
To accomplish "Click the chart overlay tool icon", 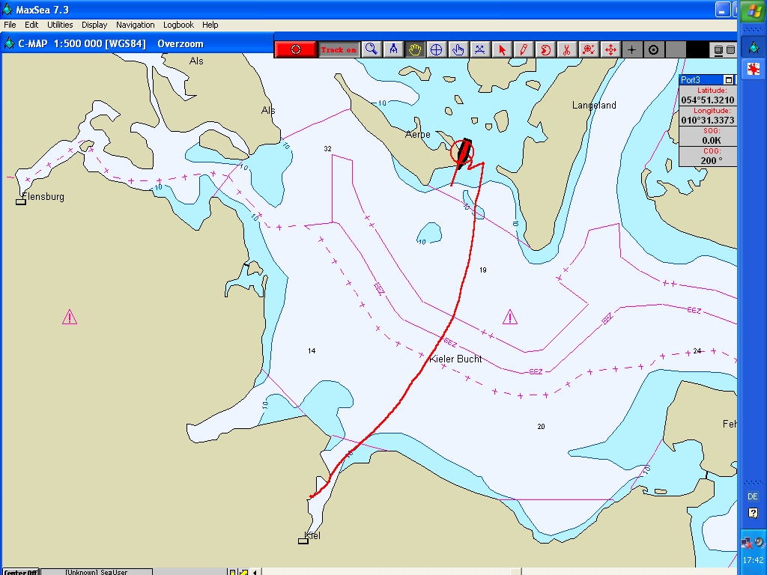I will pos(480,49).
